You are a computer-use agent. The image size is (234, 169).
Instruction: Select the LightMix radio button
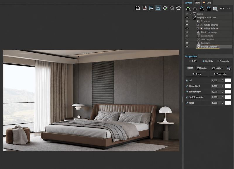(x=204, y=61)
